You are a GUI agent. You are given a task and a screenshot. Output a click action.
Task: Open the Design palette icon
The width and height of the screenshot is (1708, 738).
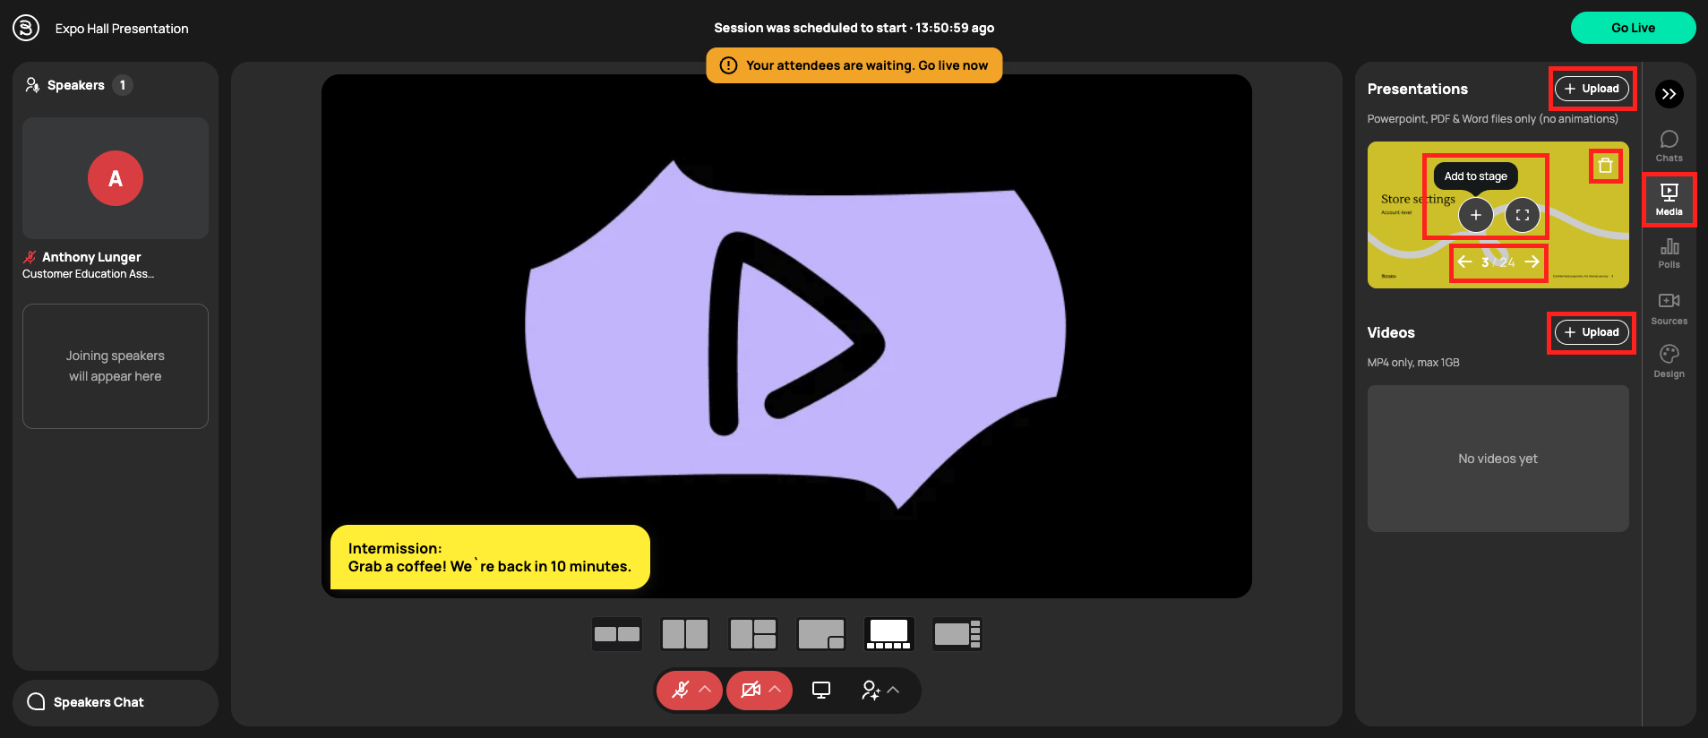point(1669,360)
